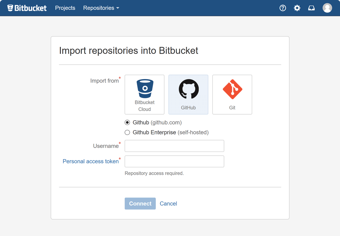Open the help question mark icon

(282, 8)
